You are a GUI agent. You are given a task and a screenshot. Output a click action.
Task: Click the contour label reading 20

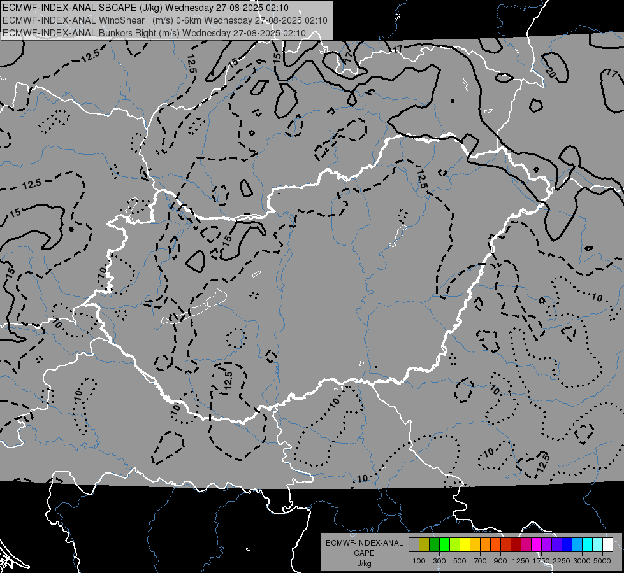tap(550, 73)
